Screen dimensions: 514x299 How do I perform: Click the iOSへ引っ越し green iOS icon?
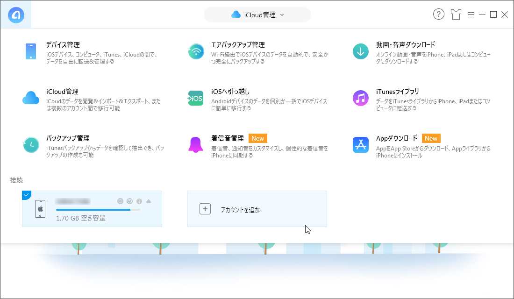(x=196, y=99)
